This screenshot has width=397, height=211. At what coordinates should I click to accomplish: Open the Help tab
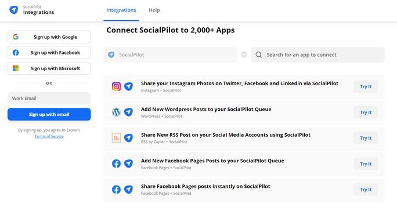point(154,10)
